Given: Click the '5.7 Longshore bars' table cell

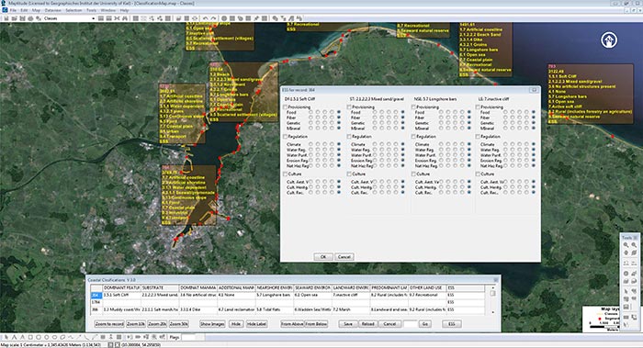Looking at the screenshot, I should 275,295.
